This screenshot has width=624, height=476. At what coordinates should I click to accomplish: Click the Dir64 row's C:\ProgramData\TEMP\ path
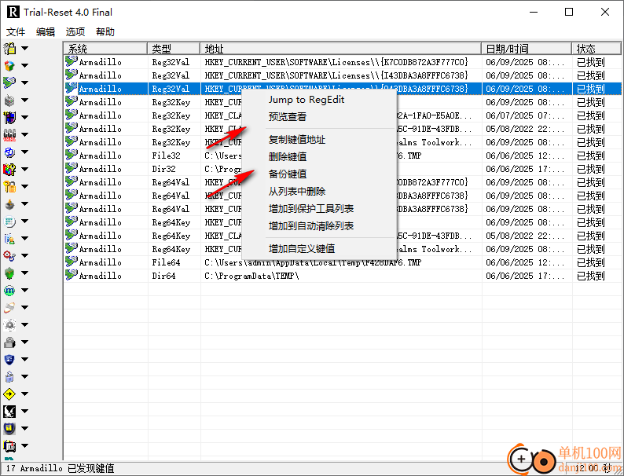(251, 276)
